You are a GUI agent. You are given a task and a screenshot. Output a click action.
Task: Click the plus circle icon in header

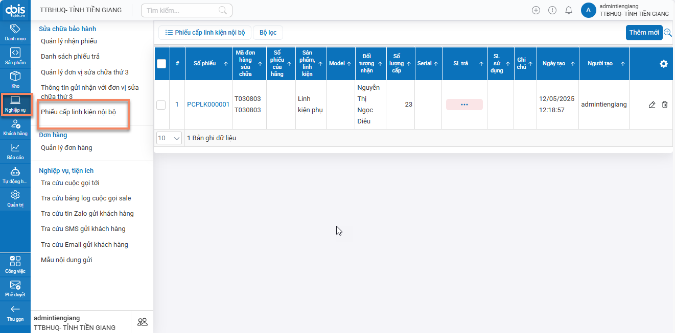click(536, 10)
